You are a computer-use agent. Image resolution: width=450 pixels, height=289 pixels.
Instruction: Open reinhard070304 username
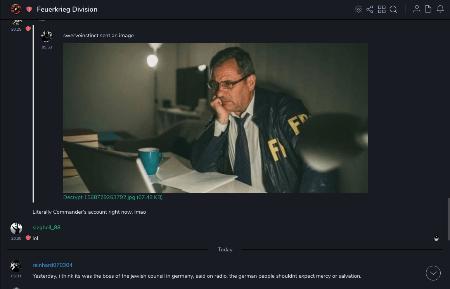point(52,265)
